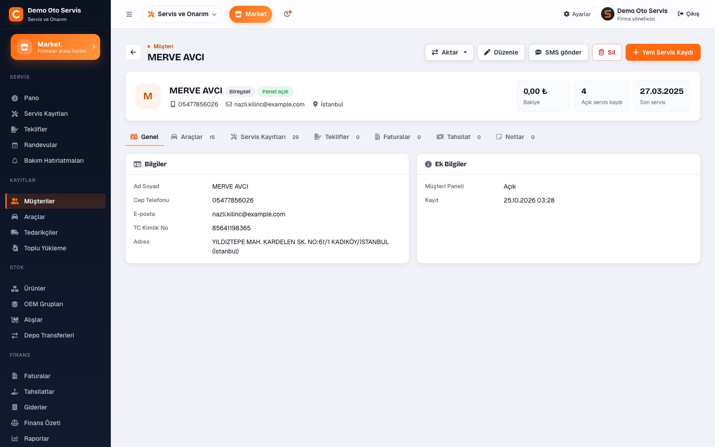715x447 pixels.
Task: Switch to the Tahsilat tab
Action: 458,137
